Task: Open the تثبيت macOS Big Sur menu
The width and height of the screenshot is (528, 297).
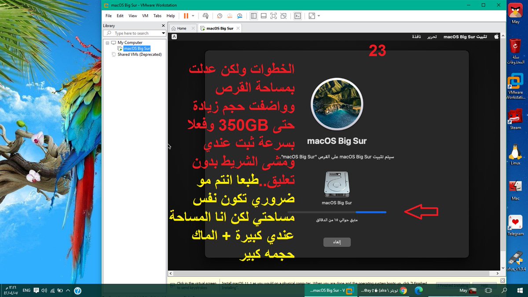Action: coord(465,37)
